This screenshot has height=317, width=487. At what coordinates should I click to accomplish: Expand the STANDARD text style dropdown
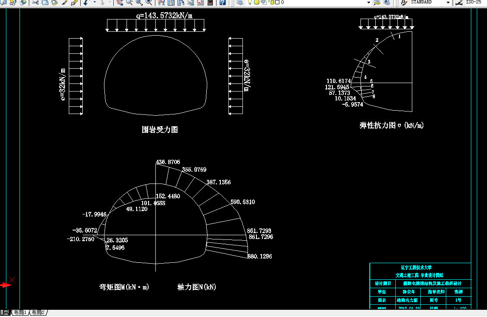(x=448, y=3)
